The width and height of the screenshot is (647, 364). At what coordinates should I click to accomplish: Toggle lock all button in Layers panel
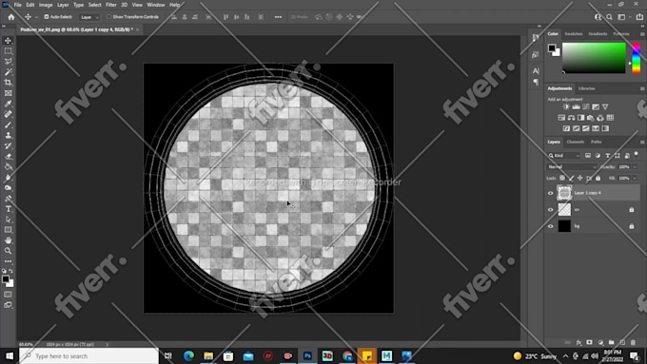tap(598, 178)
